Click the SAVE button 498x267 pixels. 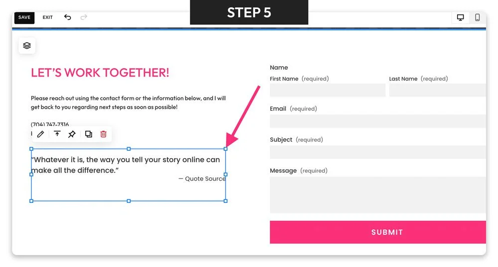pyautogui.click(x=24, y=17)
